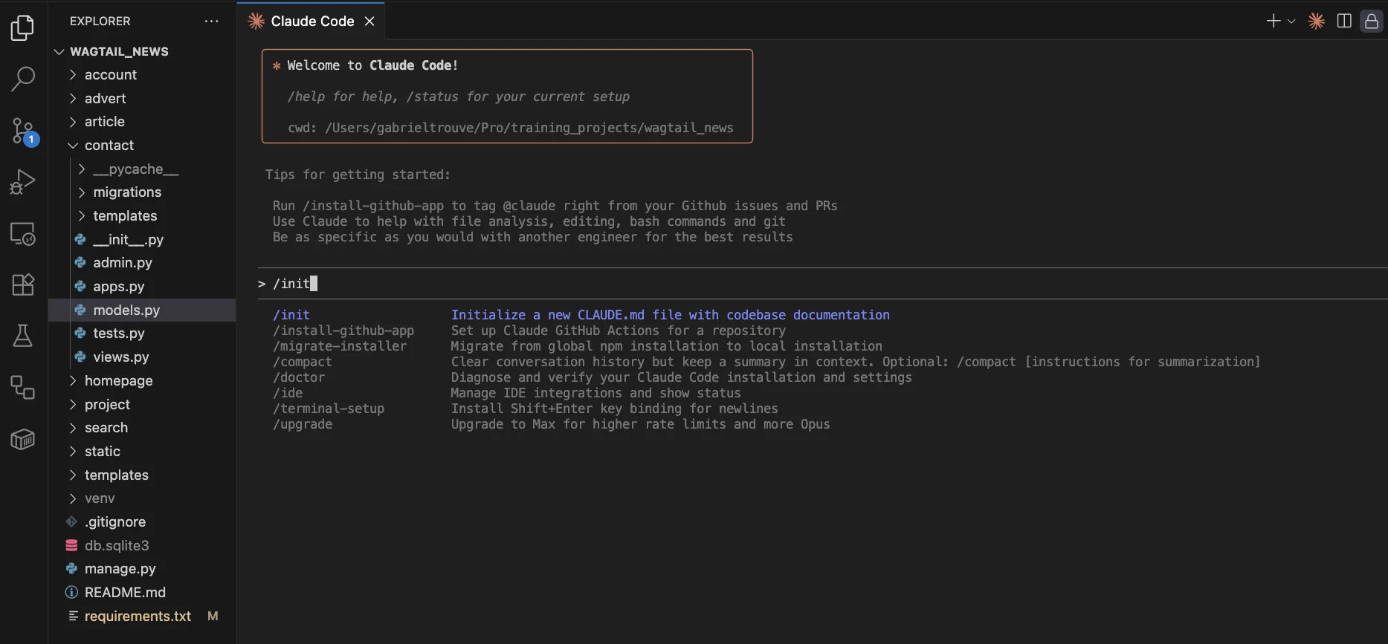Collapse the contact folder
This screenshot has height=644, width=1388.
coord(109,146)
